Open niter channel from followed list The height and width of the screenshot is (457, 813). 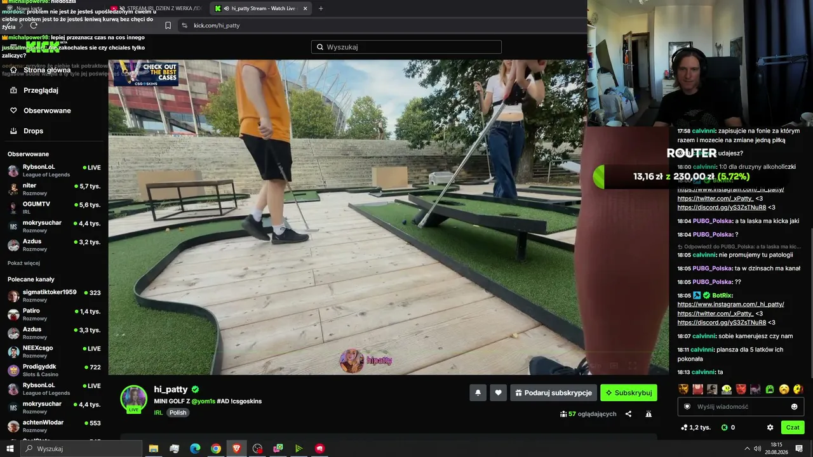coord(54,189)
